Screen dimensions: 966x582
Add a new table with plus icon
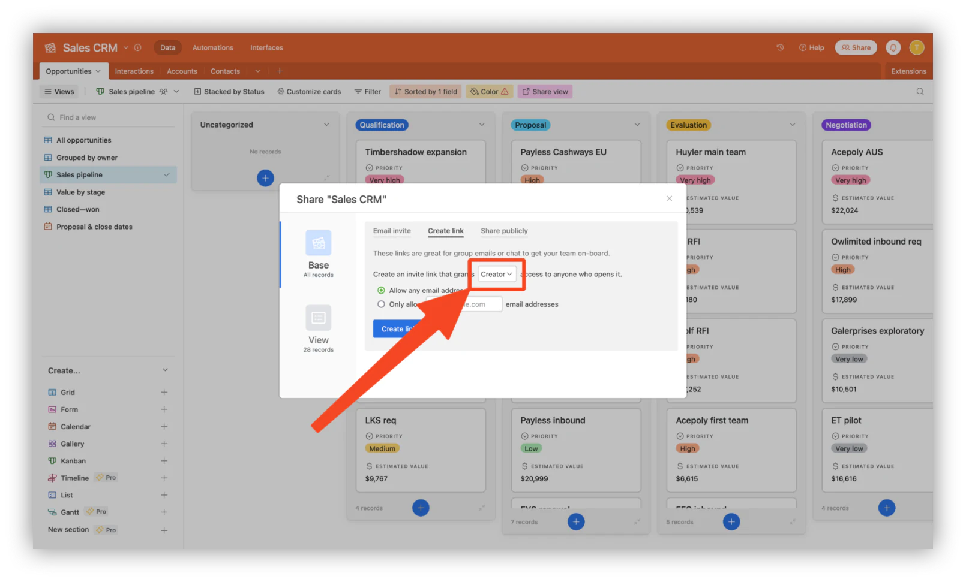(x=280, y=71)
